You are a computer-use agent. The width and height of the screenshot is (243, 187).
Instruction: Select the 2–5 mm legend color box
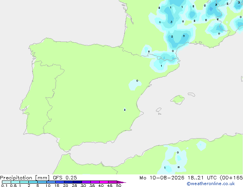pyautogui.click(x=33, y=182)
